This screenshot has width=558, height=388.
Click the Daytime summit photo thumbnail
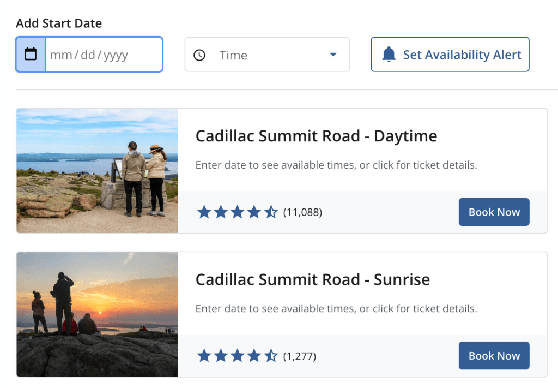click(97, 171)
